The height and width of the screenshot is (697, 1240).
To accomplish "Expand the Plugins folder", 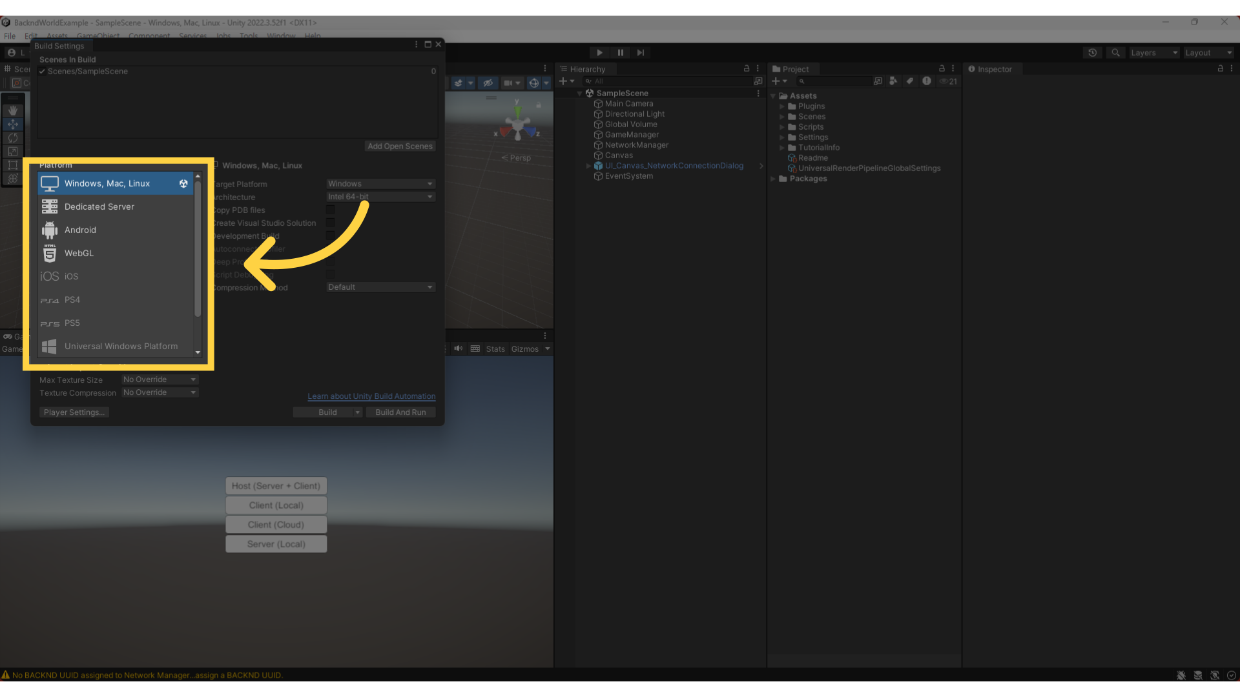I will point(782,106).
